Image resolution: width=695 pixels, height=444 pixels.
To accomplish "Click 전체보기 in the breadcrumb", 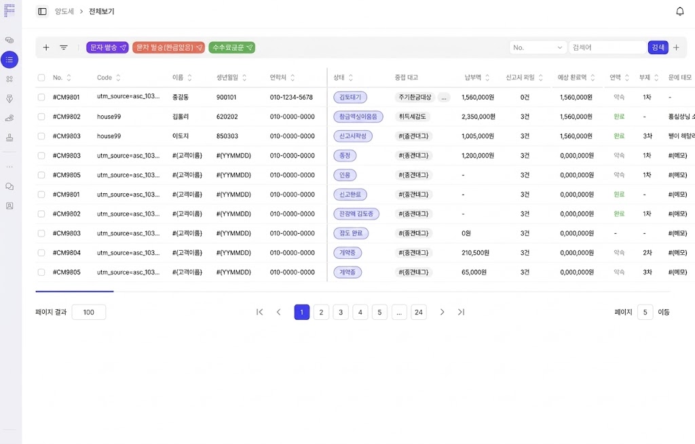I will 102,12.
